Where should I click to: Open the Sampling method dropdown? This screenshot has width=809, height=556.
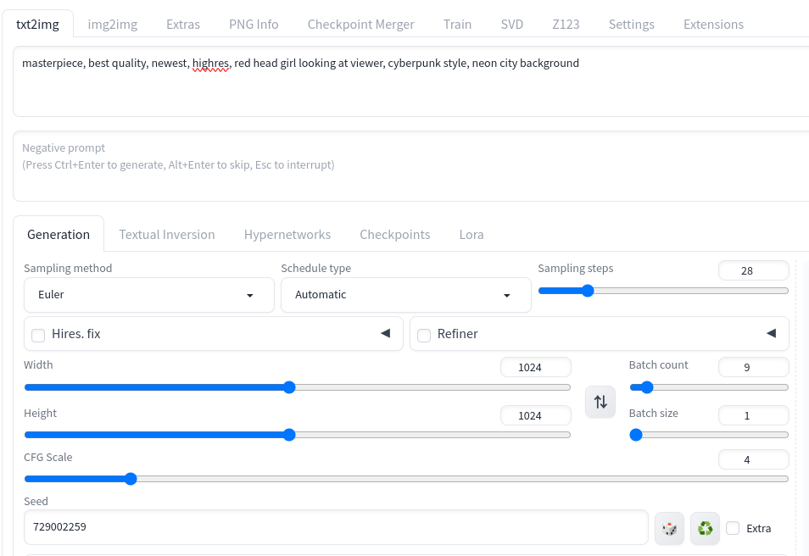(149, 295)
